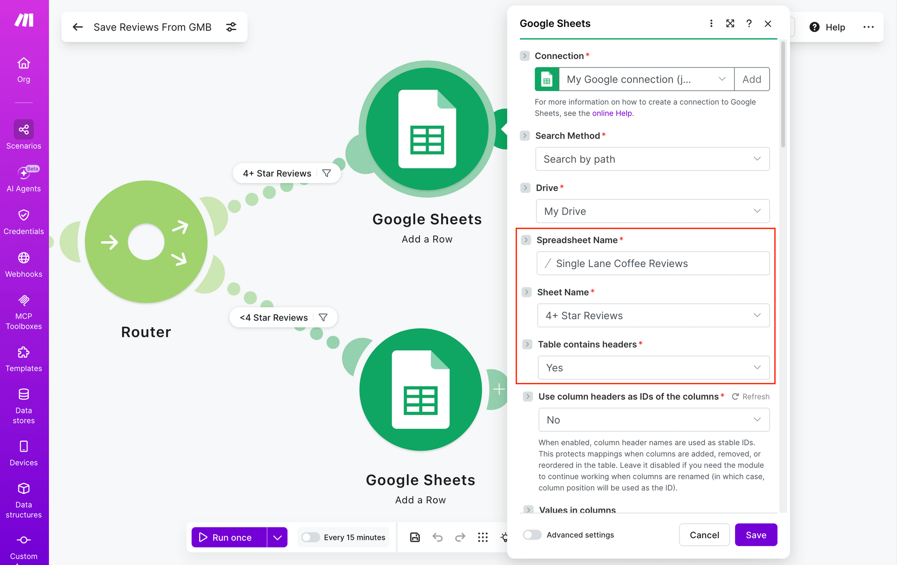
Task: Go to AI Agents beta section
Action: click(24, 179)
